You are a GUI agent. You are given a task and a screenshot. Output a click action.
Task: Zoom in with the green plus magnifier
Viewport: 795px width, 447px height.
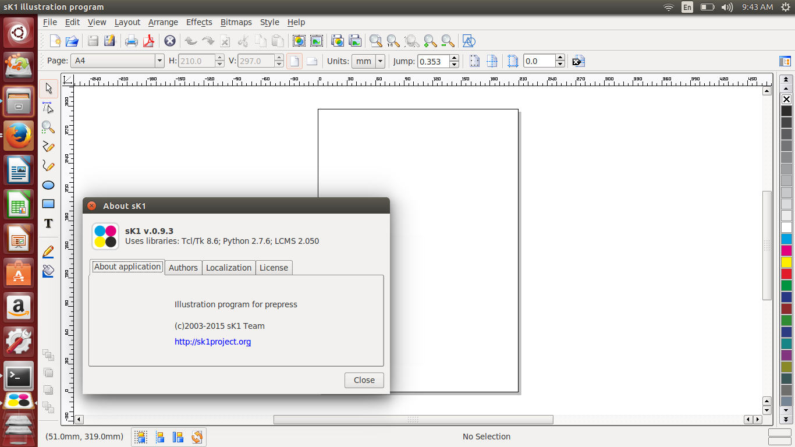(430, 41)
